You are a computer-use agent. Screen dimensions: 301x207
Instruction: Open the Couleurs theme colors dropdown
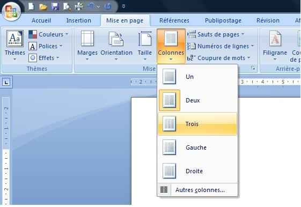pyautogui.click(x=48, y=34)
